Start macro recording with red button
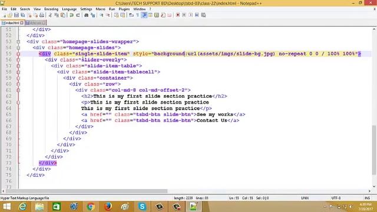Screen dimensions: 377x212 point(178,15)
